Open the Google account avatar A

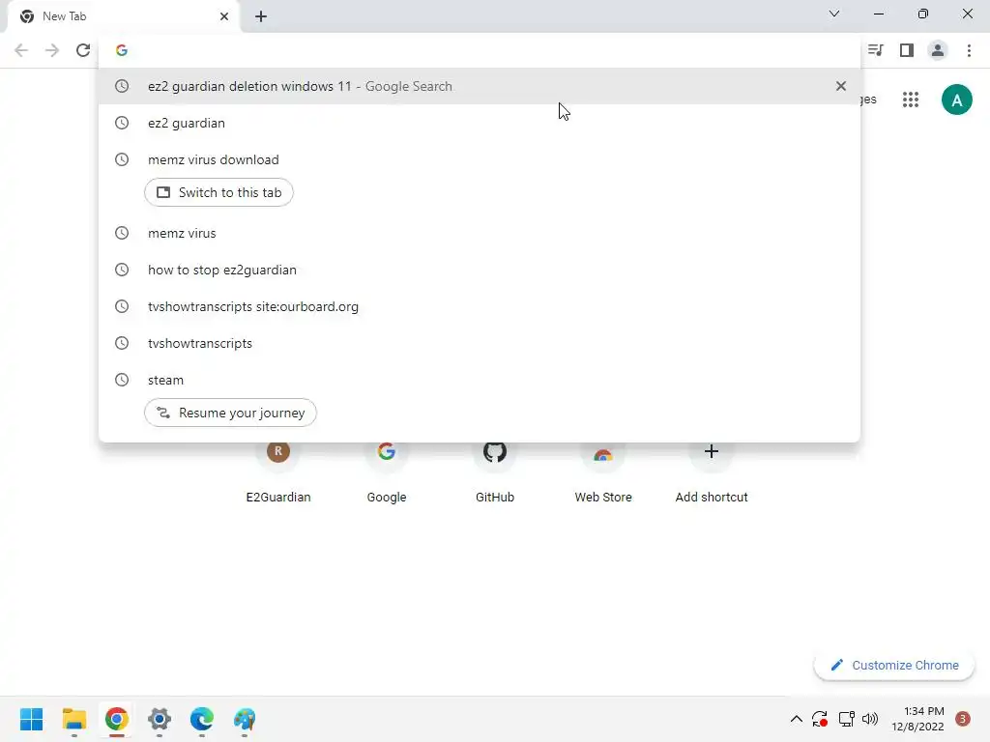pyautogui.click(x=956, y=100)
